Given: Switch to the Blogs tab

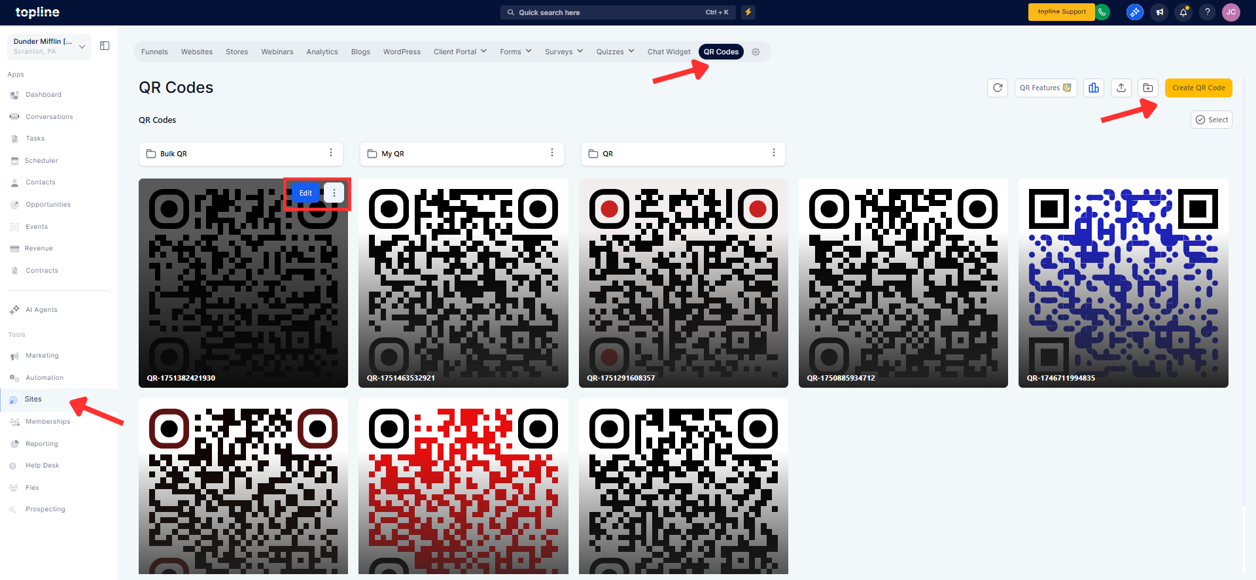Looking at the screenshot, I should [360, 52].
